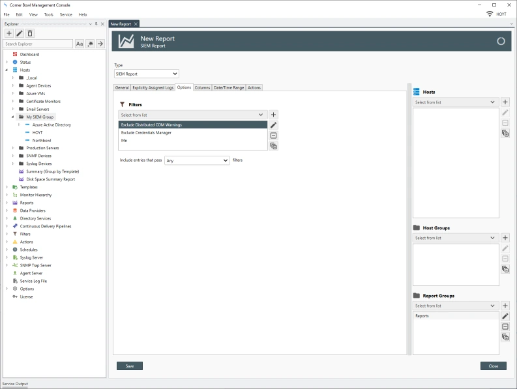The image size is (517, 389).
Task: Click the Options gear icon in Explorer
Action: pos(15,289)
